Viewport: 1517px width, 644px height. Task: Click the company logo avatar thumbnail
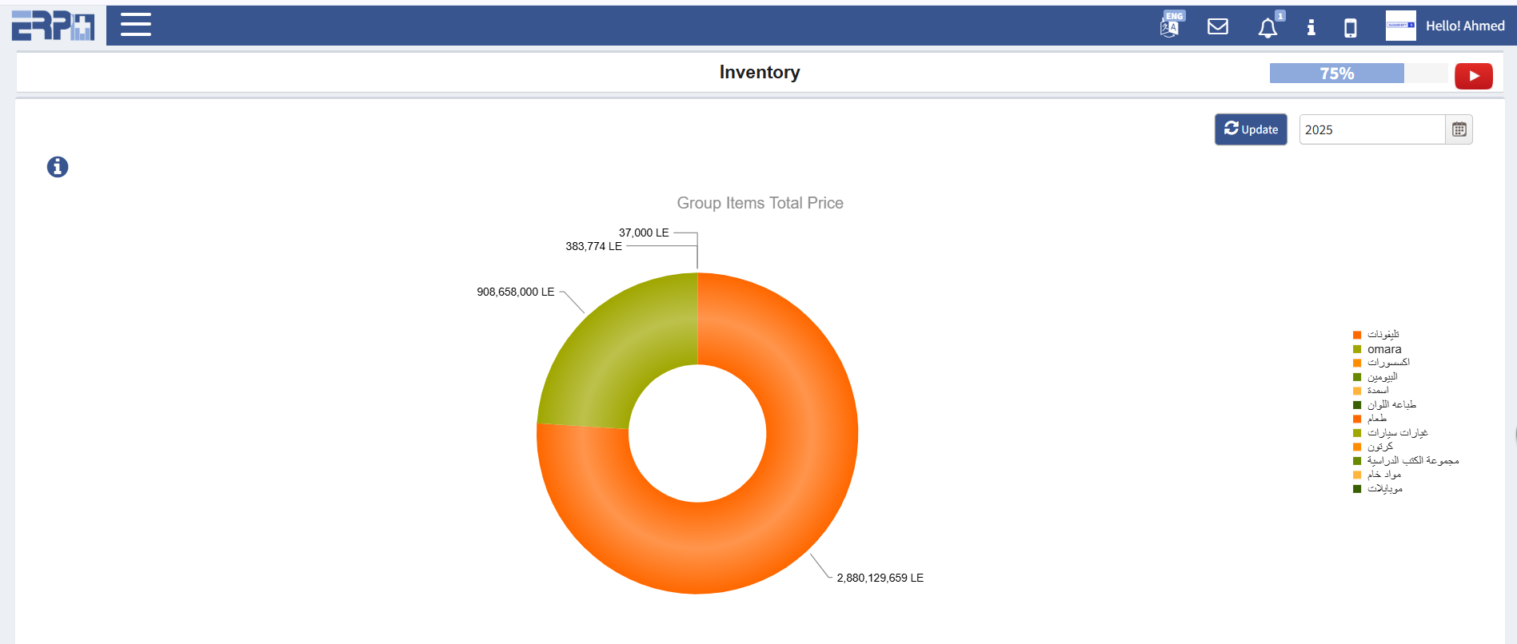[1400, 26]
